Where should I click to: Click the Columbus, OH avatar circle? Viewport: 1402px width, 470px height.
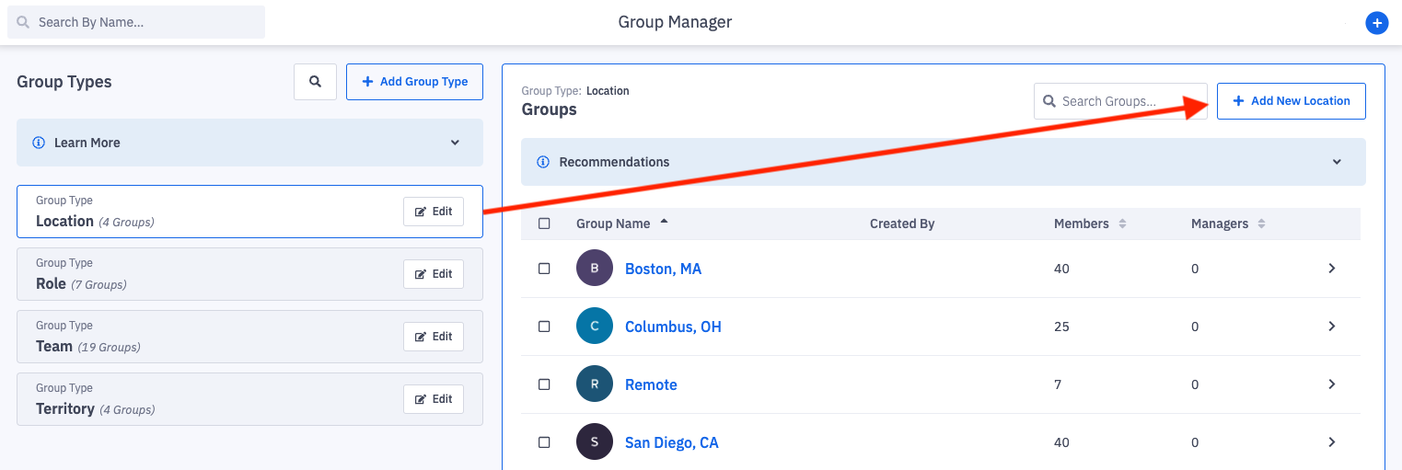[x=595, y=327]
